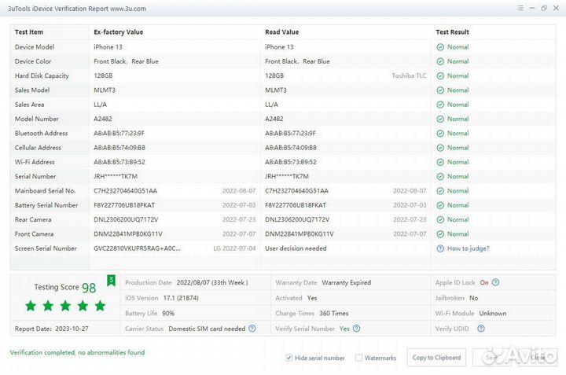Select read Wi-Fi address A8:AB:B5:73:B9:52

(291, 162)
